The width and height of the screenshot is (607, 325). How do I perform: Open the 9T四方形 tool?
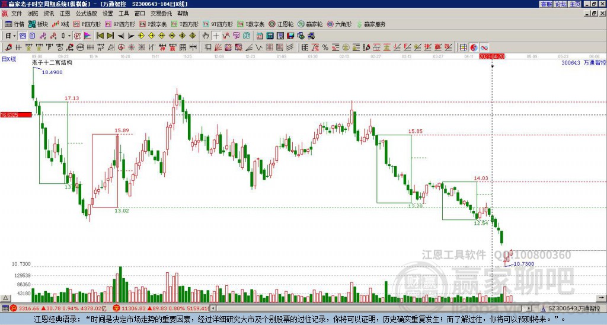coord(218,24)
